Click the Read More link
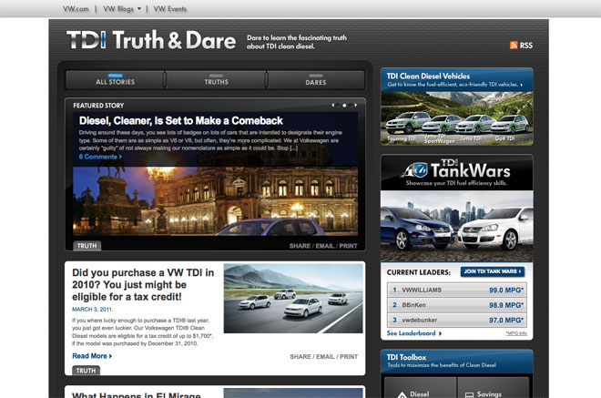 point(92,356)
